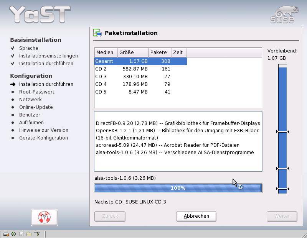The image size is (307, 238).
Task: Select the CD 2 row
Action: [140, 69]
